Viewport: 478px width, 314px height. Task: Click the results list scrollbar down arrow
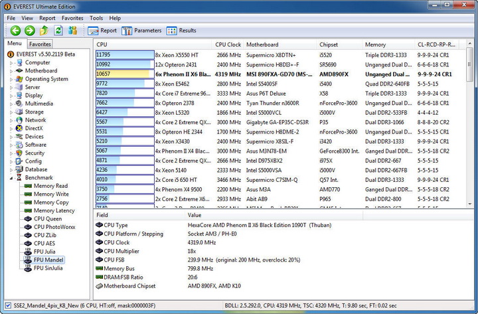(x=470, y=204)
